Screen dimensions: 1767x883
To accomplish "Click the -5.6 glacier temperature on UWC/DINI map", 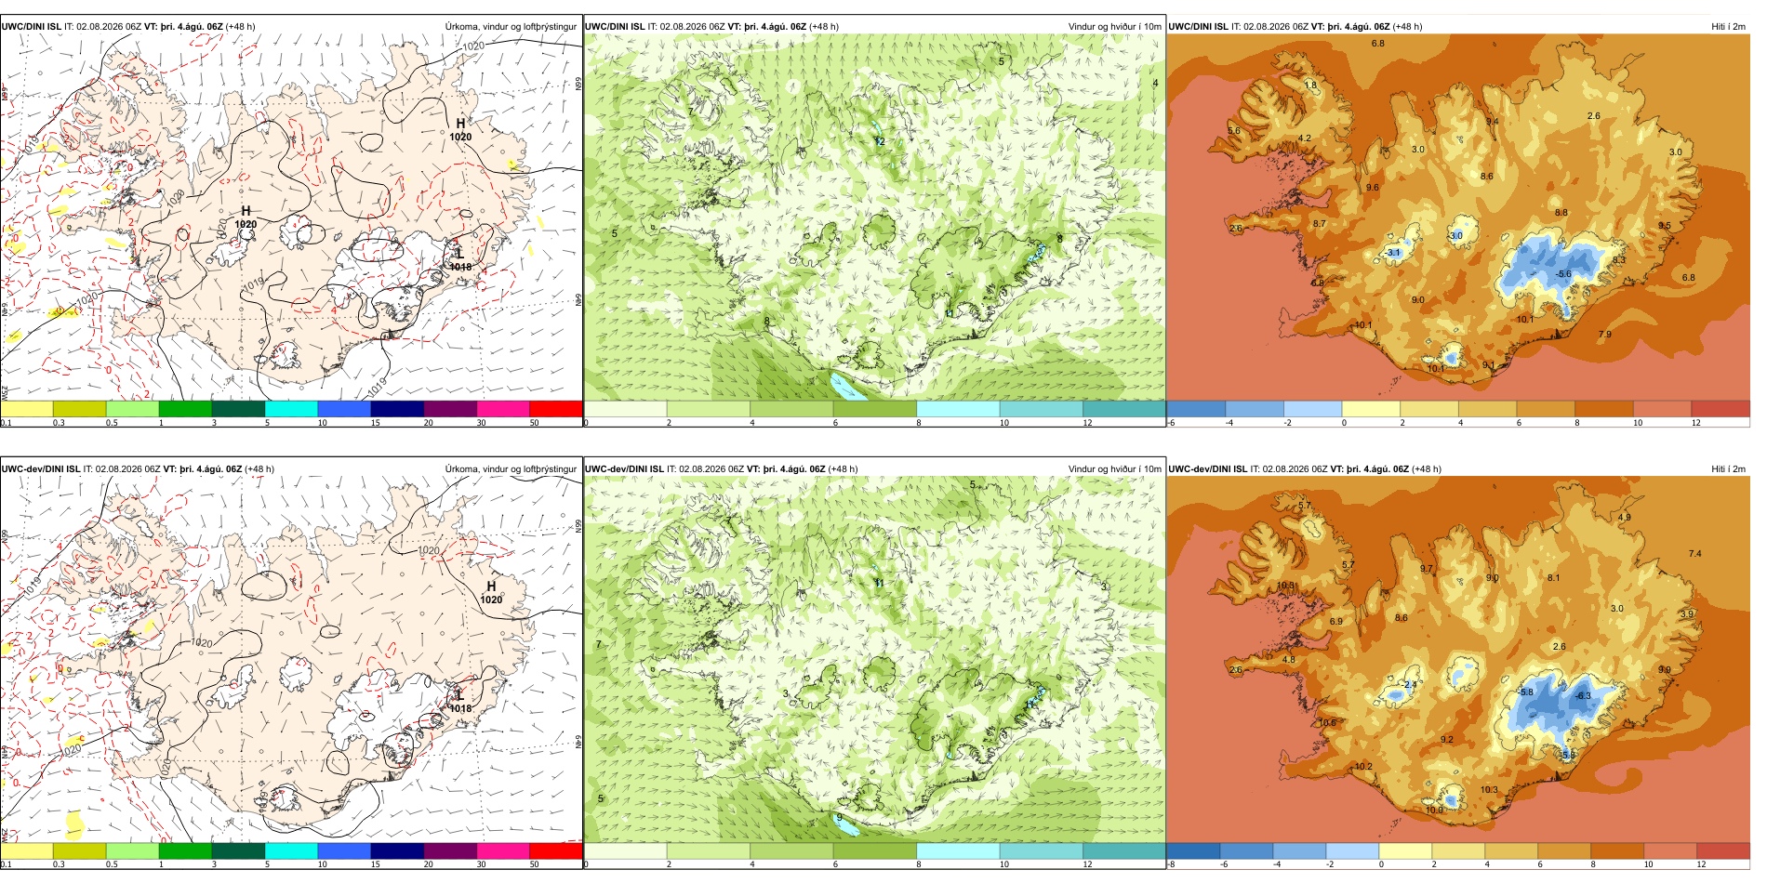I will [x=1563, y=274].
